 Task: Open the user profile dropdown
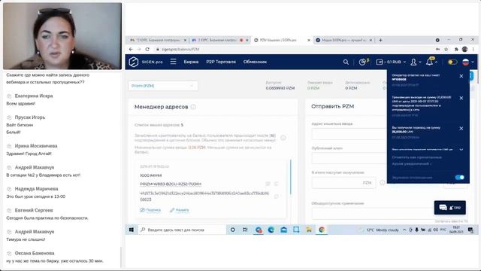tap(416, 62)
